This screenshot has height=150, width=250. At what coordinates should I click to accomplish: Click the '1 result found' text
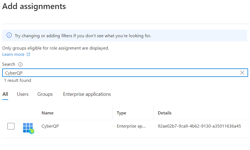click(18, 80)
